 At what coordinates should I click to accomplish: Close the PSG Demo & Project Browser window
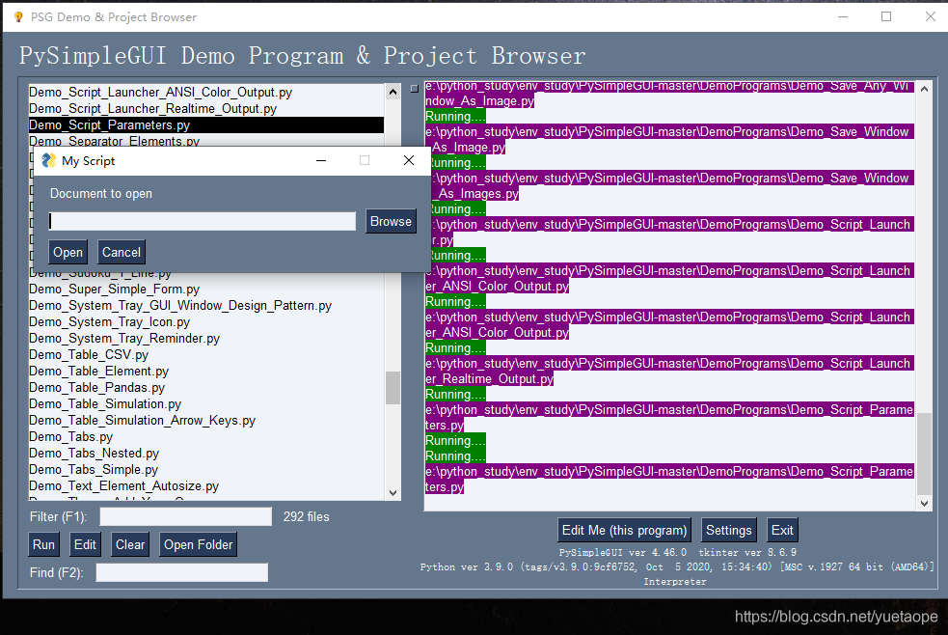931,17
